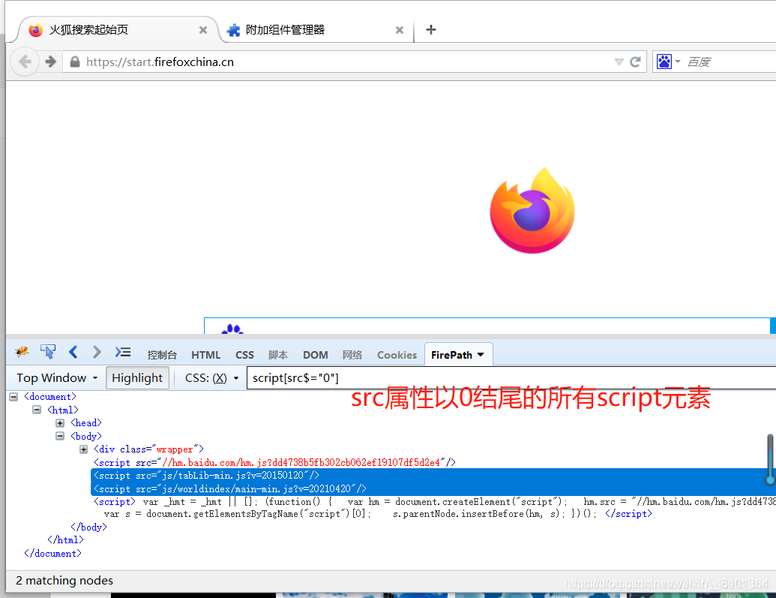This screenshot has height=598, width=776.
Task: Click the </html> closing tag
Action: tap(65, 540)
